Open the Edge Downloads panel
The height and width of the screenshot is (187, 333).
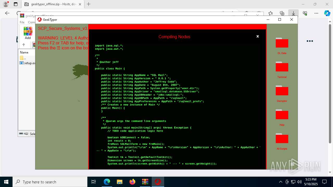tap(293, 13)
